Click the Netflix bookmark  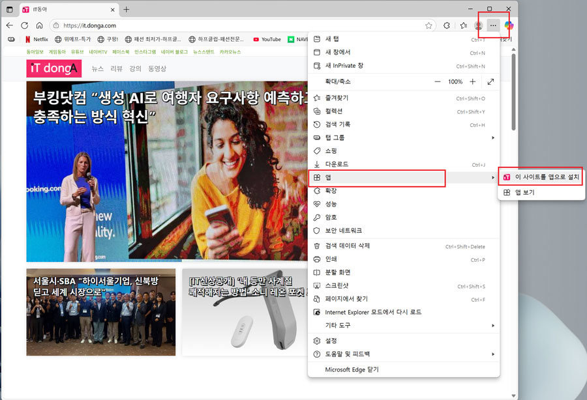coord(37,39)
